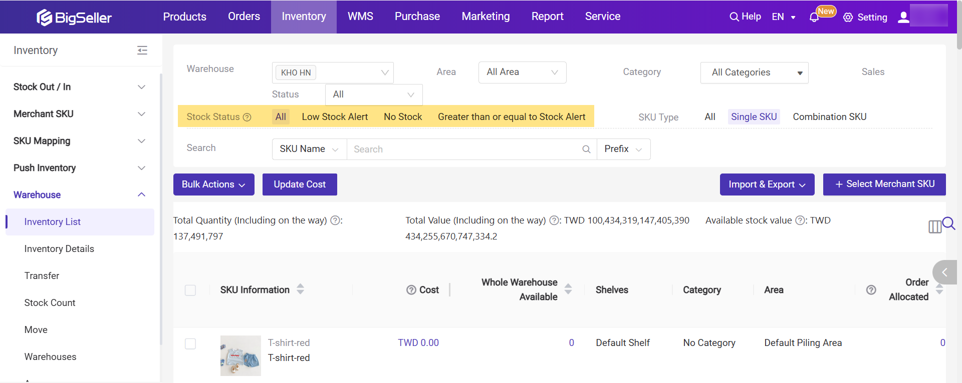
Task: Click Bulk Actions button
Action: [x=214, y=184]
